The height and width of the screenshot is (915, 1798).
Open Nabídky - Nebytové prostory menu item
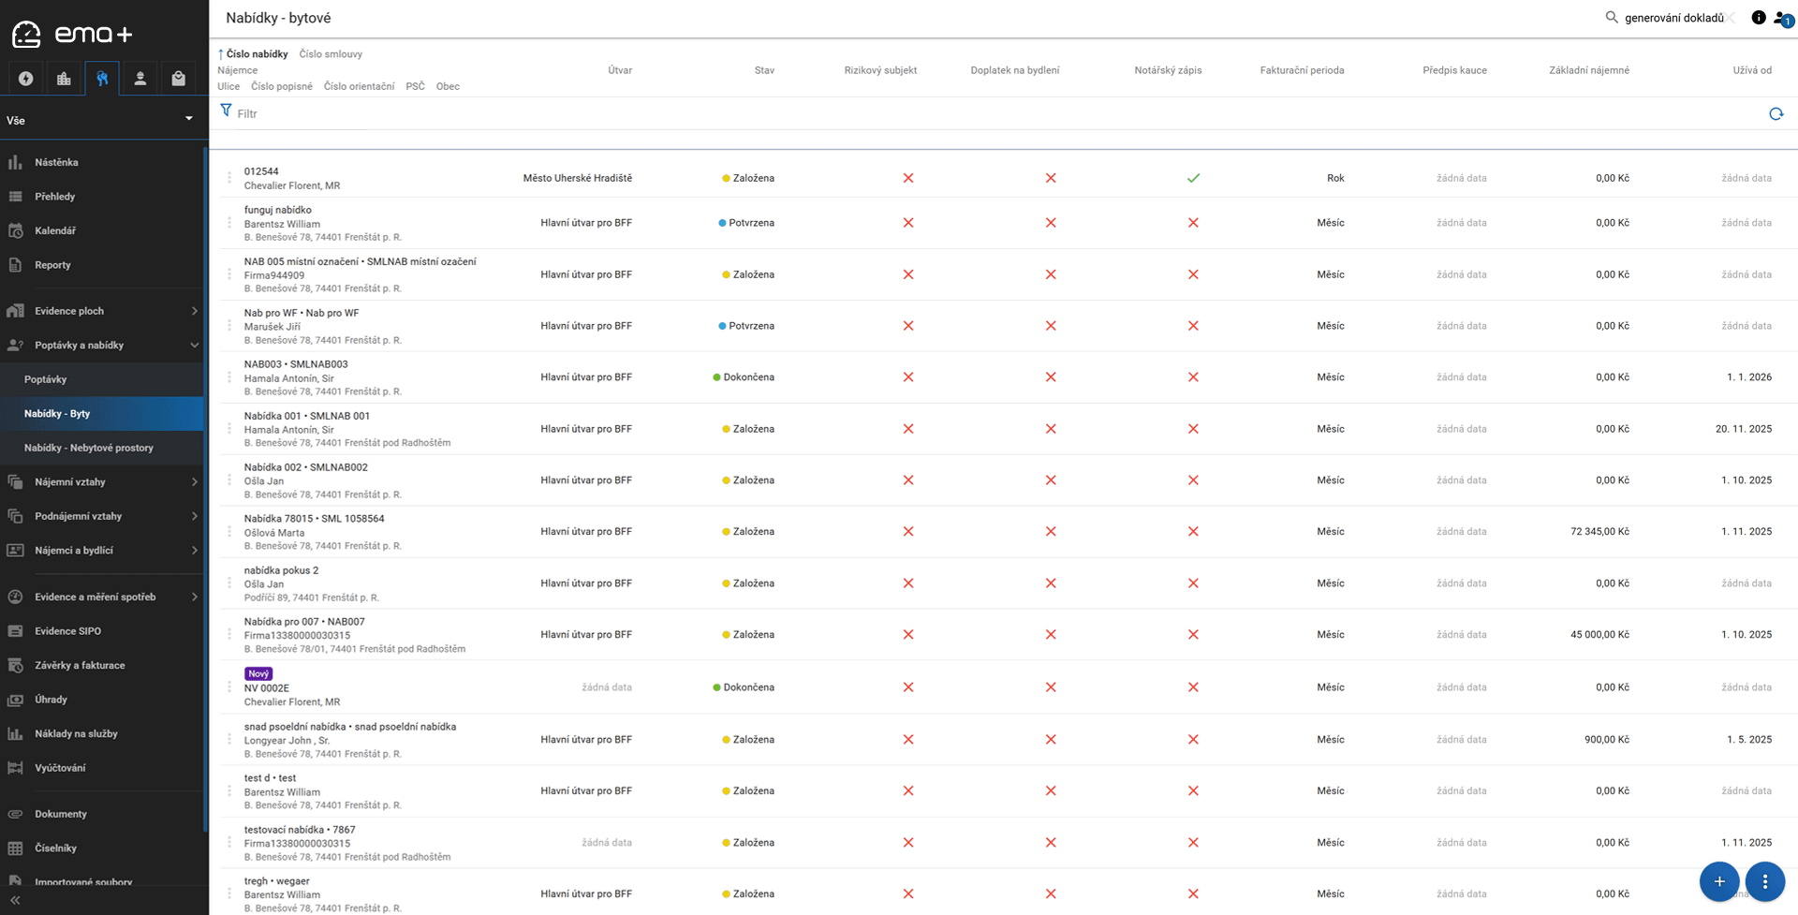(89, 448)
